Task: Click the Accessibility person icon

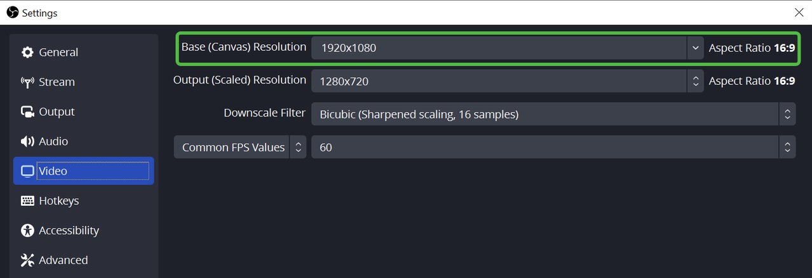Action: [27, 231]
